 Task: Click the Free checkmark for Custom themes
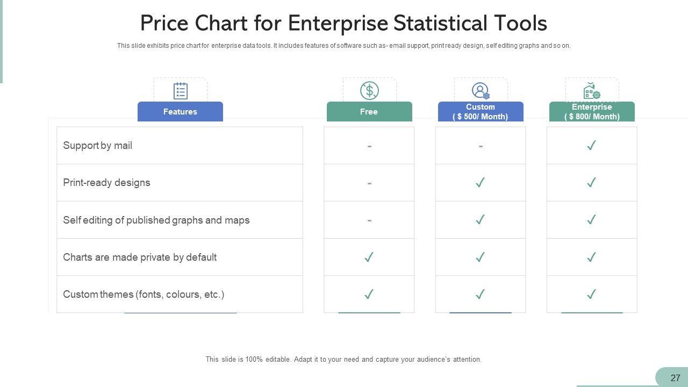pos(369,295)
